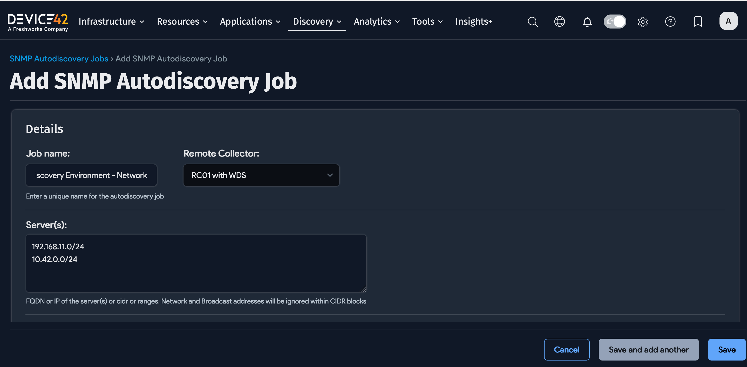Expand the Discovery menu chevron
The height and width of the screenshot is (367, 747).
(339, 22)
